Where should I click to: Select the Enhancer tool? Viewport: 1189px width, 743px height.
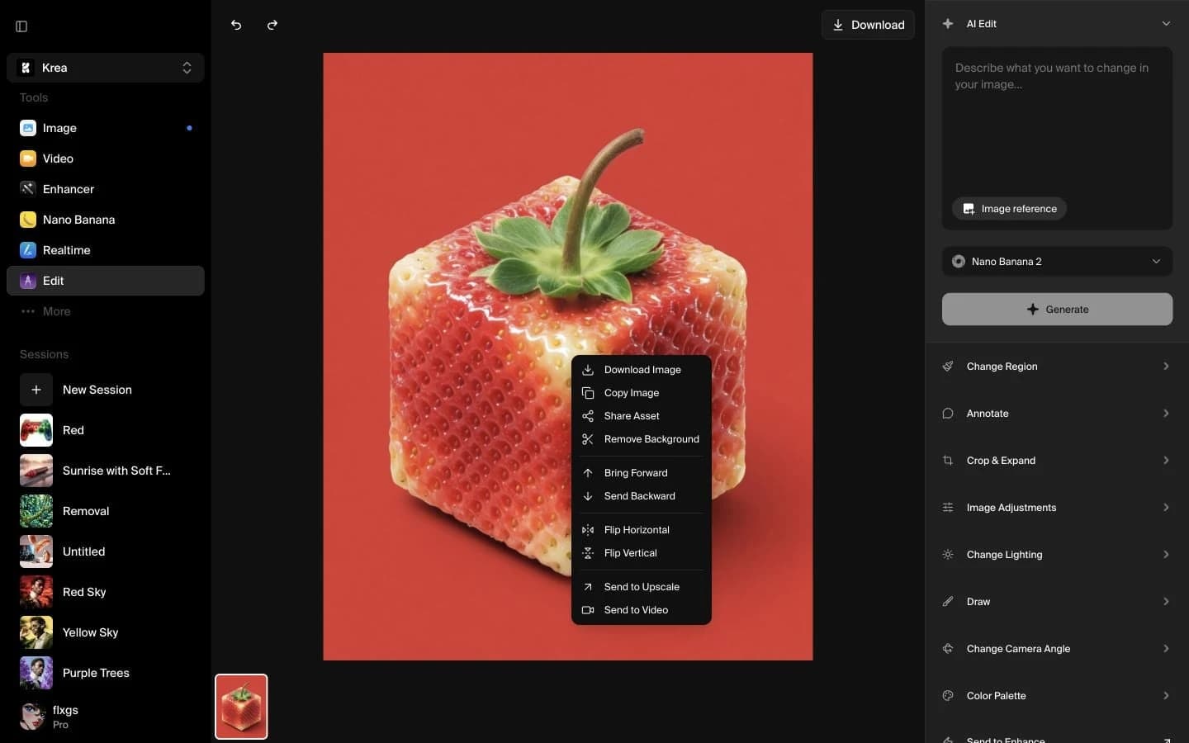click(106, 189)
